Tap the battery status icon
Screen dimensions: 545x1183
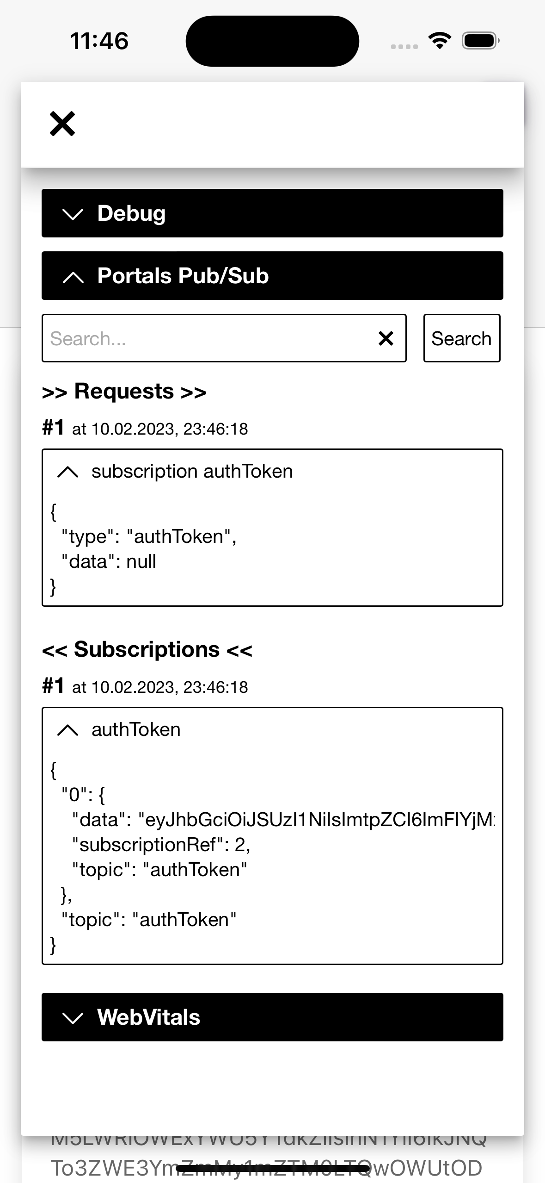(x=480, y=41)
